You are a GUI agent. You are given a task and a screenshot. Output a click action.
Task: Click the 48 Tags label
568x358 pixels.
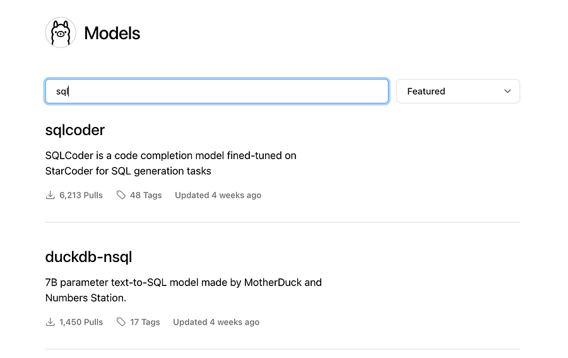pos(146,195)
